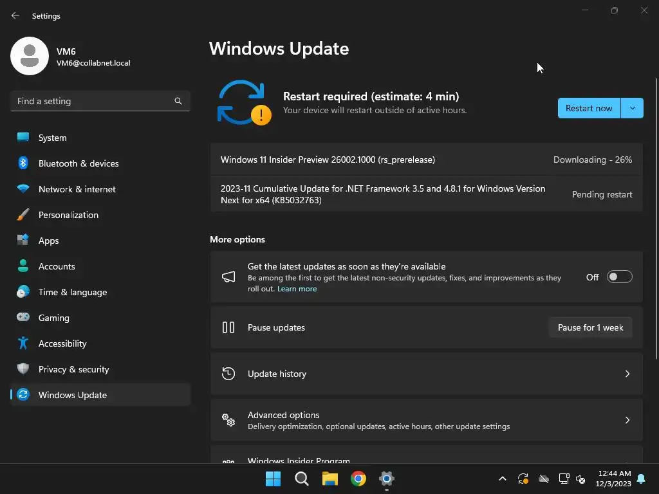The height and width of the screenshot is (494, 659).
Task: Click the Pending restart status text
Action: [x=602, y=194]
